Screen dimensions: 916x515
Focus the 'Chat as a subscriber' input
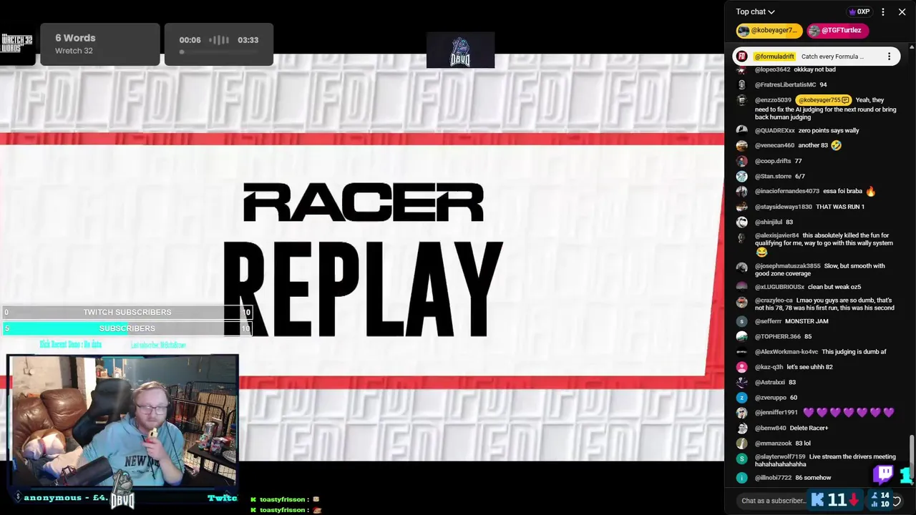coord(774,501)
